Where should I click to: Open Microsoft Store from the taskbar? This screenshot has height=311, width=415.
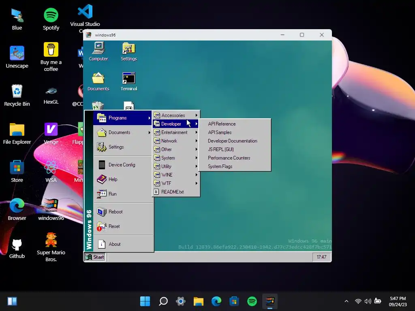(234, 301)
